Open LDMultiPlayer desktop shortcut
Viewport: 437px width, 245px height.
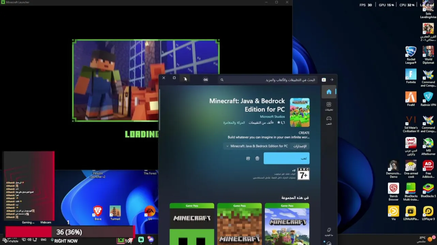pos(411,213)
